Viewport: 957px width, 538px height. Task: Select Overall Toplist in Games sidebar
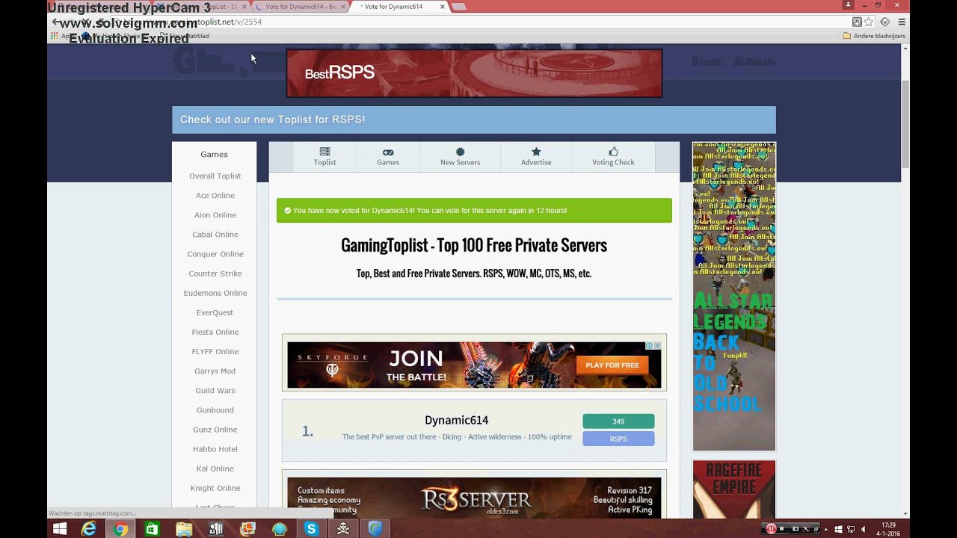click(215, 176)
